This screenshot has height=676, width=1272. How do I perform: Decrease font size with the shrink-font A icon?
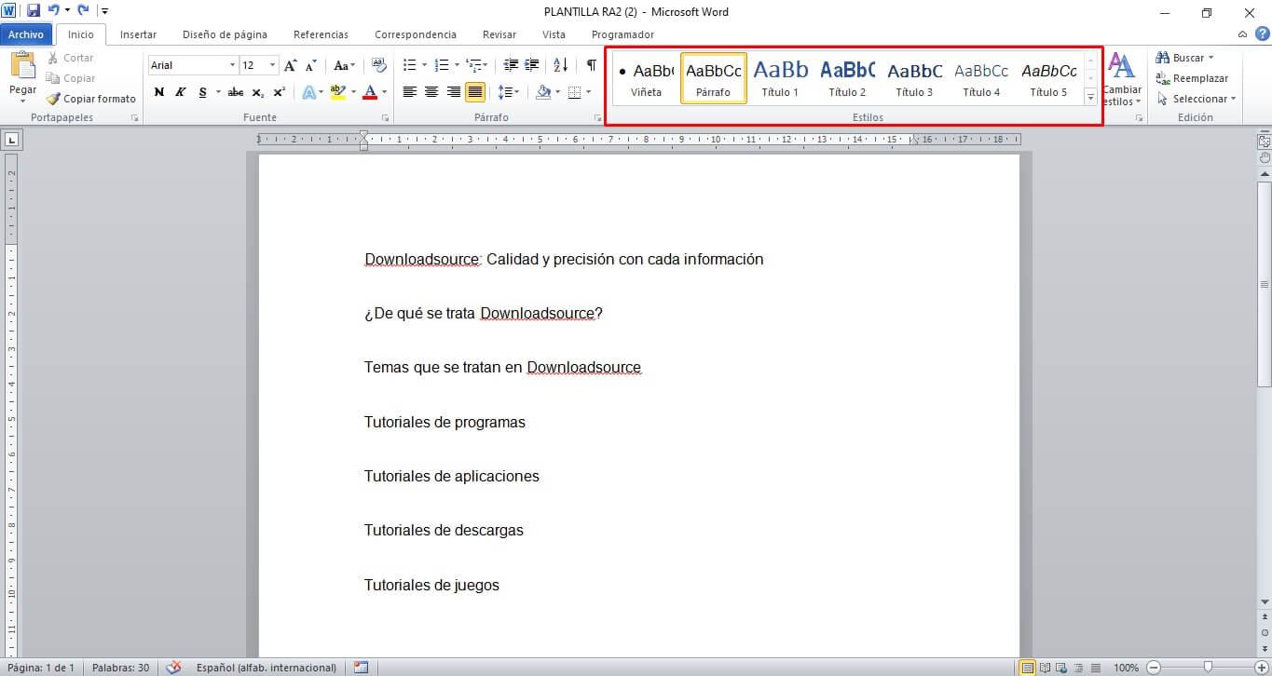(x=309, y=65)
